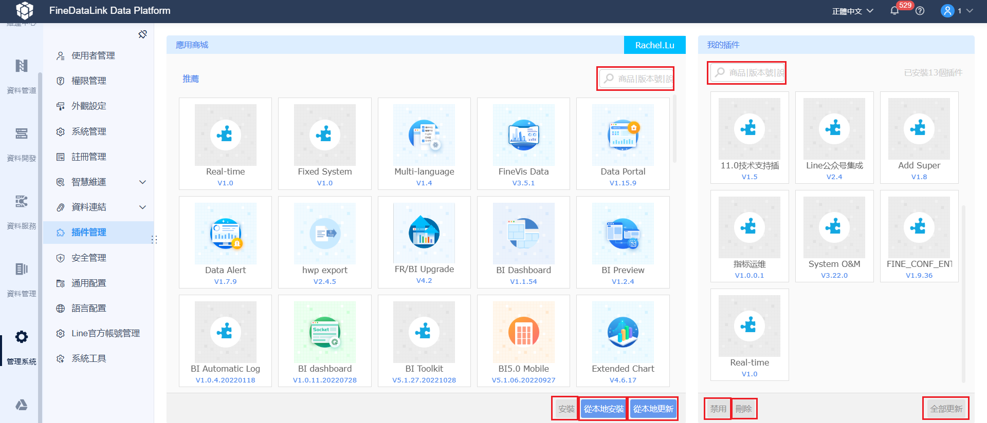The width and height of the screenshot is (987, 423).
Task: Select installed 指标运维 plugin card
Action: tap(750, 236)
